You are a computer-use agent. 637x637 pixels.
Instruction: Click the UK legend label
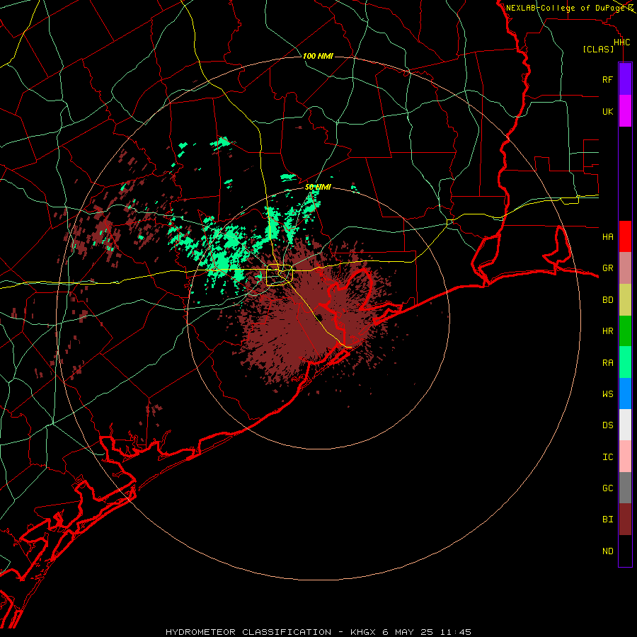point(608,111)
